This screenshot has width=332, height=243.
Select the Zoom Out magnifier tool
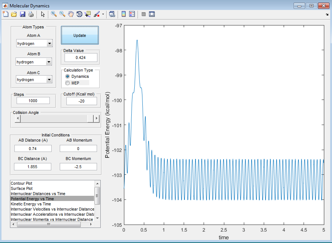click(62, 14)
